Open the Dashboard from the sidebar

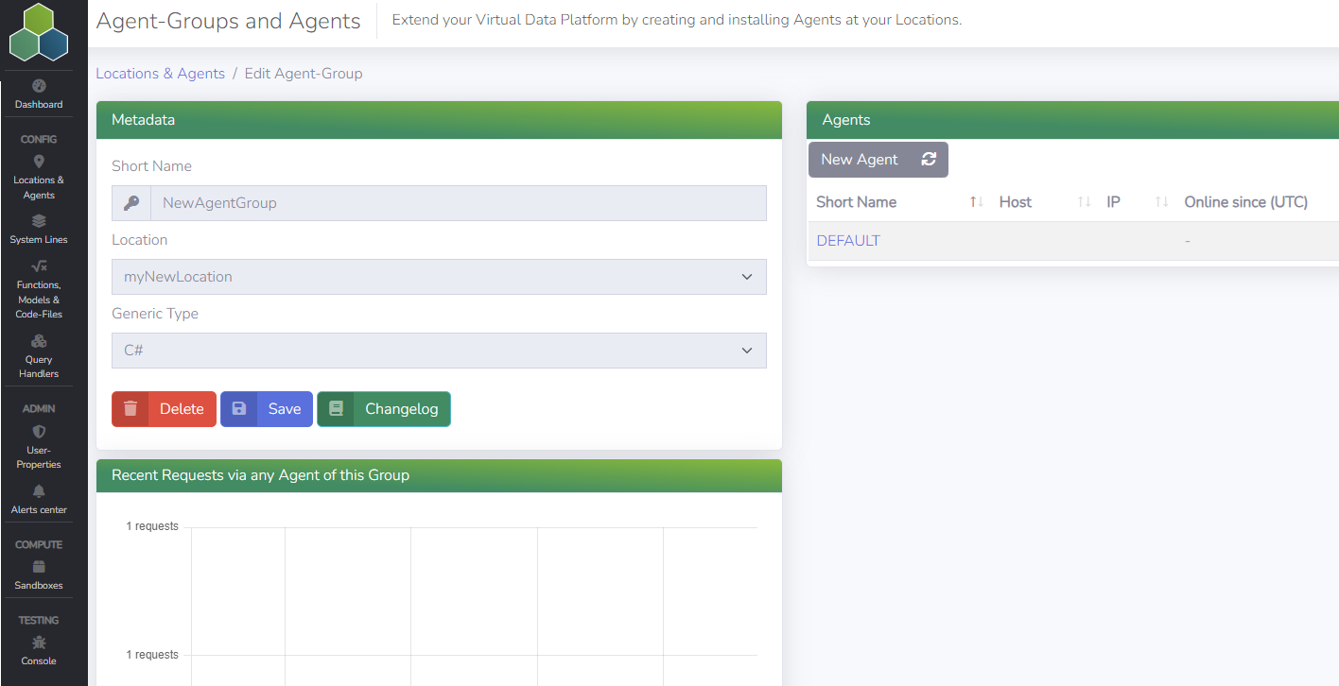[38, 94]
